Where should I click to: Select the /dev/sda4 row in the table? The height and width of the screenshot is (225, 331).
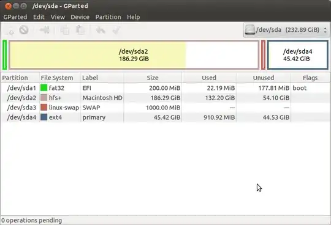(165, 117)
